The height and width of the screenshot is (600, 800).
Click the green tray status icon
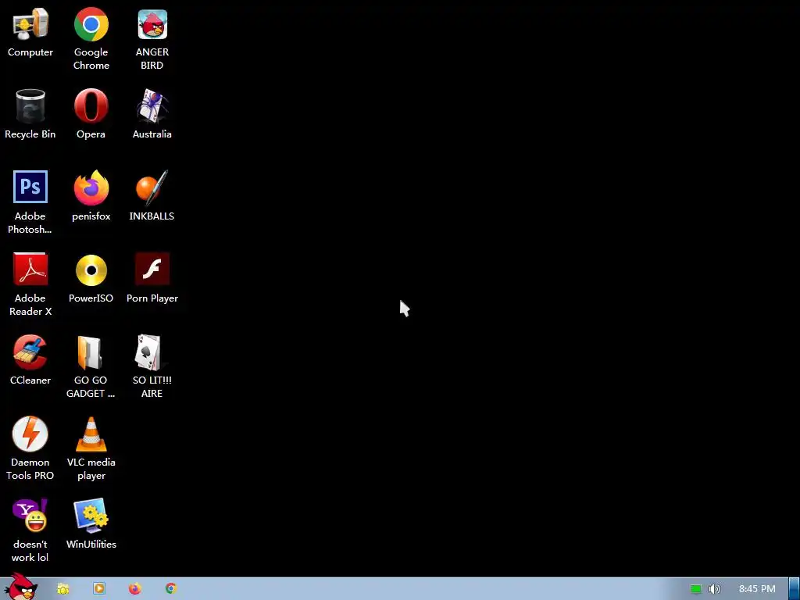[x=696, y=589]
